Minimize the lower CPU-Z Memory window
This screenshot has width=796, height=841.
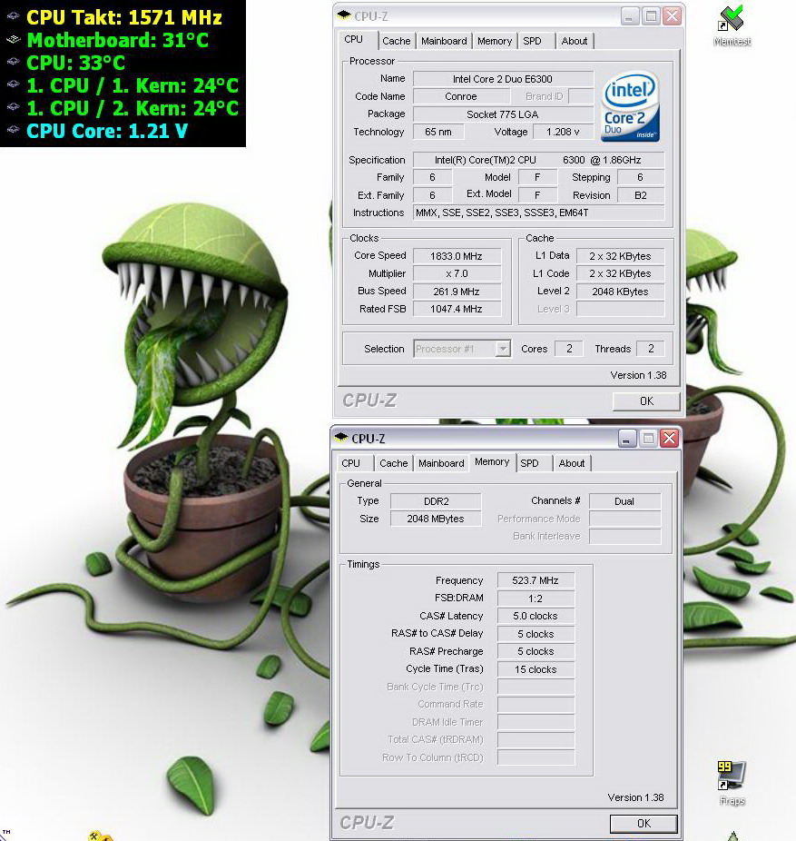click(x=627, y=438)
